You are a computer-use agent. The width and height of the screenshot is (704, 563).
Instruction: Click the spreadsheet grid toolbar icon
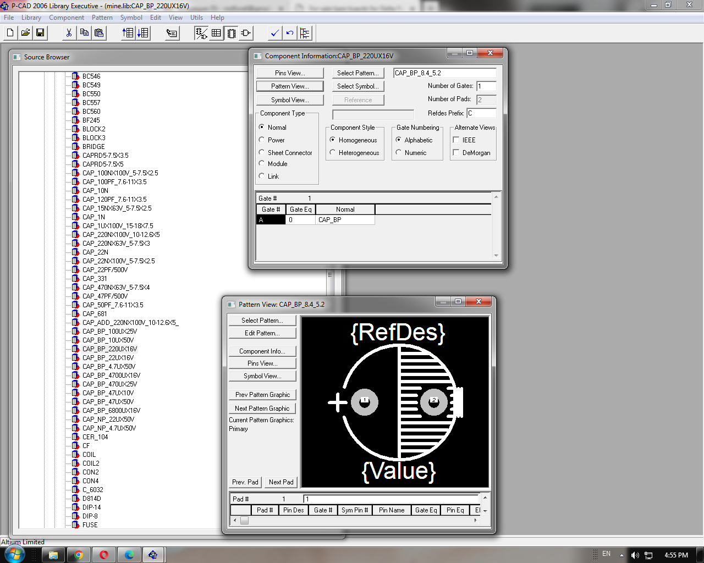click(216, 33)
